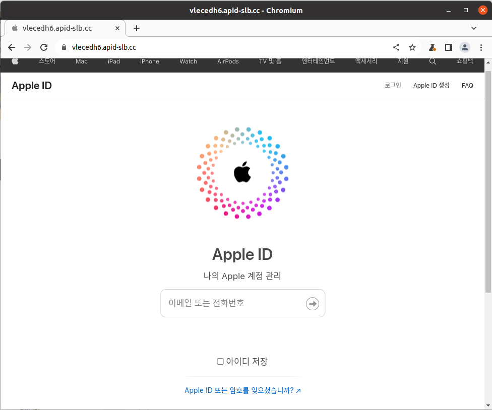Open AirPods in the navigation bar
The image size is (492, 410).
tap(228, 61)
